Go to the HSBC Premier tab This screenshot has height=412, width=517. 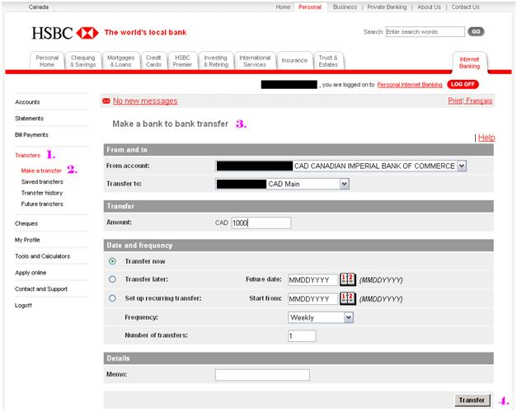[182, 61]
